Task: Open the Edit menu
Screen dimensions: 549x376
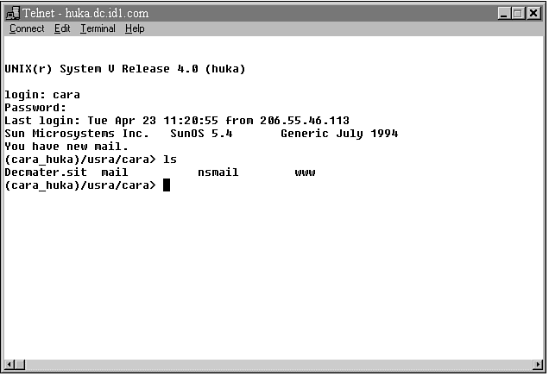Action: 62,28
